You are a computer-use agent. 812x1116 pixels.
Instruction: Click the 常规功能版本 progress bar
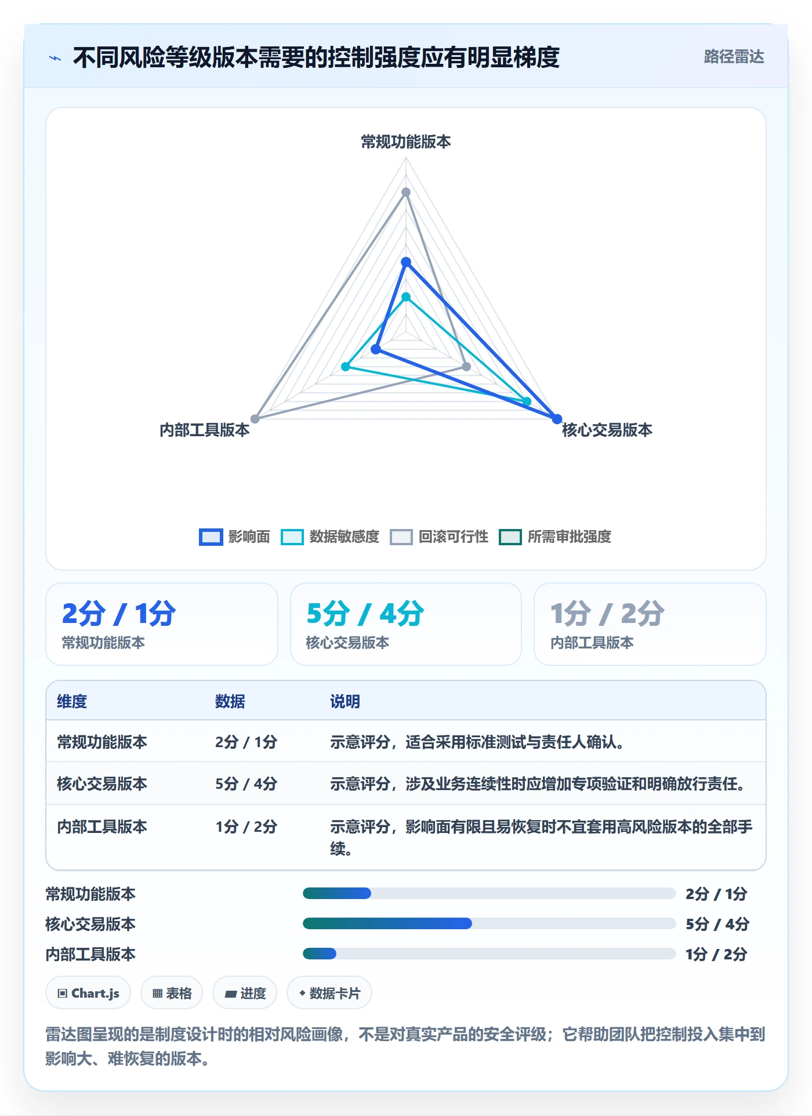(489, 893)
